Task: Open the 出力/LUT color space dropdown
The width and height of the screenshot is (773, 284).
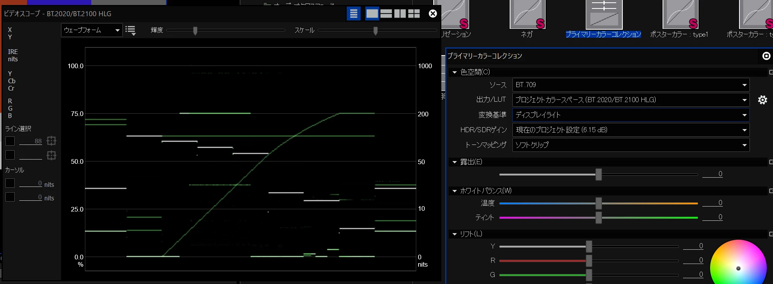Action: coord(631,100)
